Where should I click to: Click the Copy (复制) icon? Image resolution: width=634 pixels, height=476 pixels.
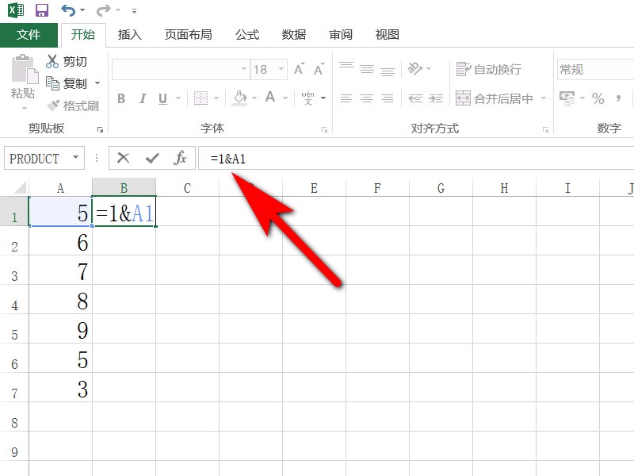tap(52, 83)
